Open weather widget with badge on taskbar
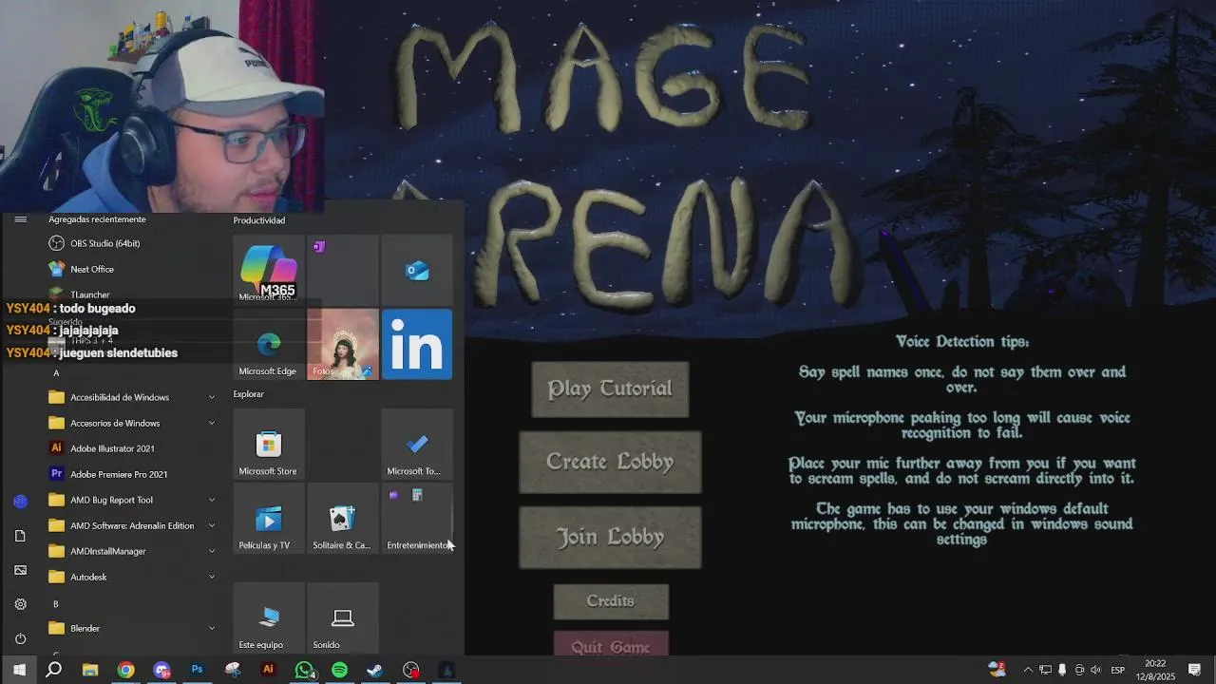The image size is (1216, 684). (997, 669)
